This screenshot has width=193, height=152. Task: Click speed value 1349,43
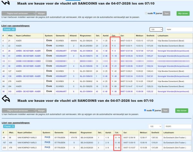[x=150, y=71]
